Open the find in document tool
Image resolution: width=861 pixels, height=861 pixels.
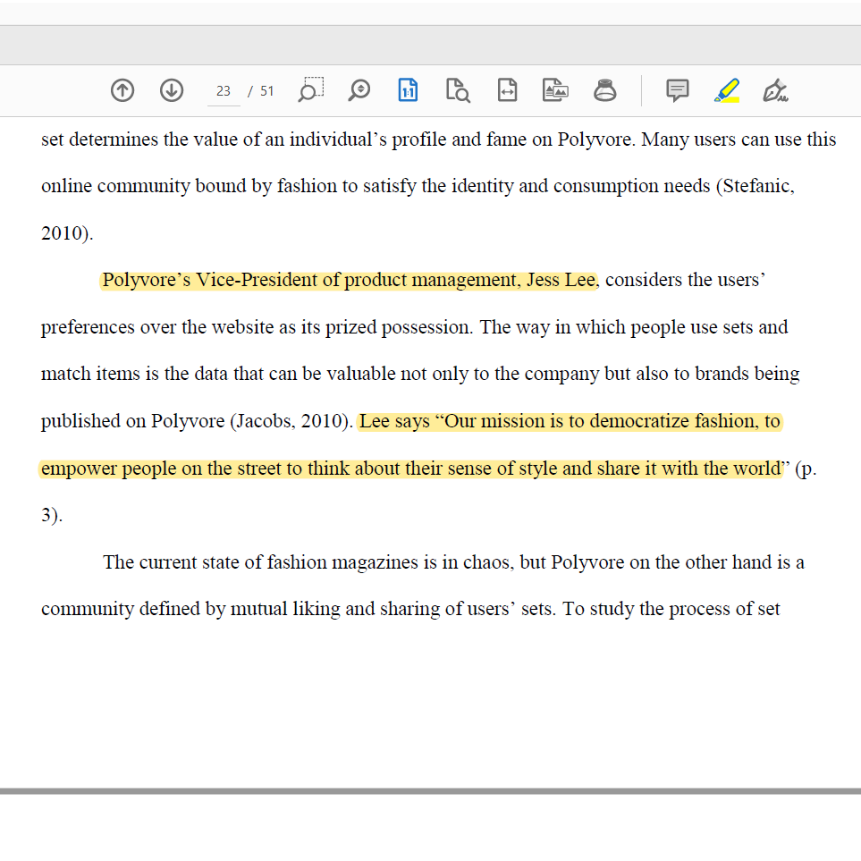click(458, 90)
